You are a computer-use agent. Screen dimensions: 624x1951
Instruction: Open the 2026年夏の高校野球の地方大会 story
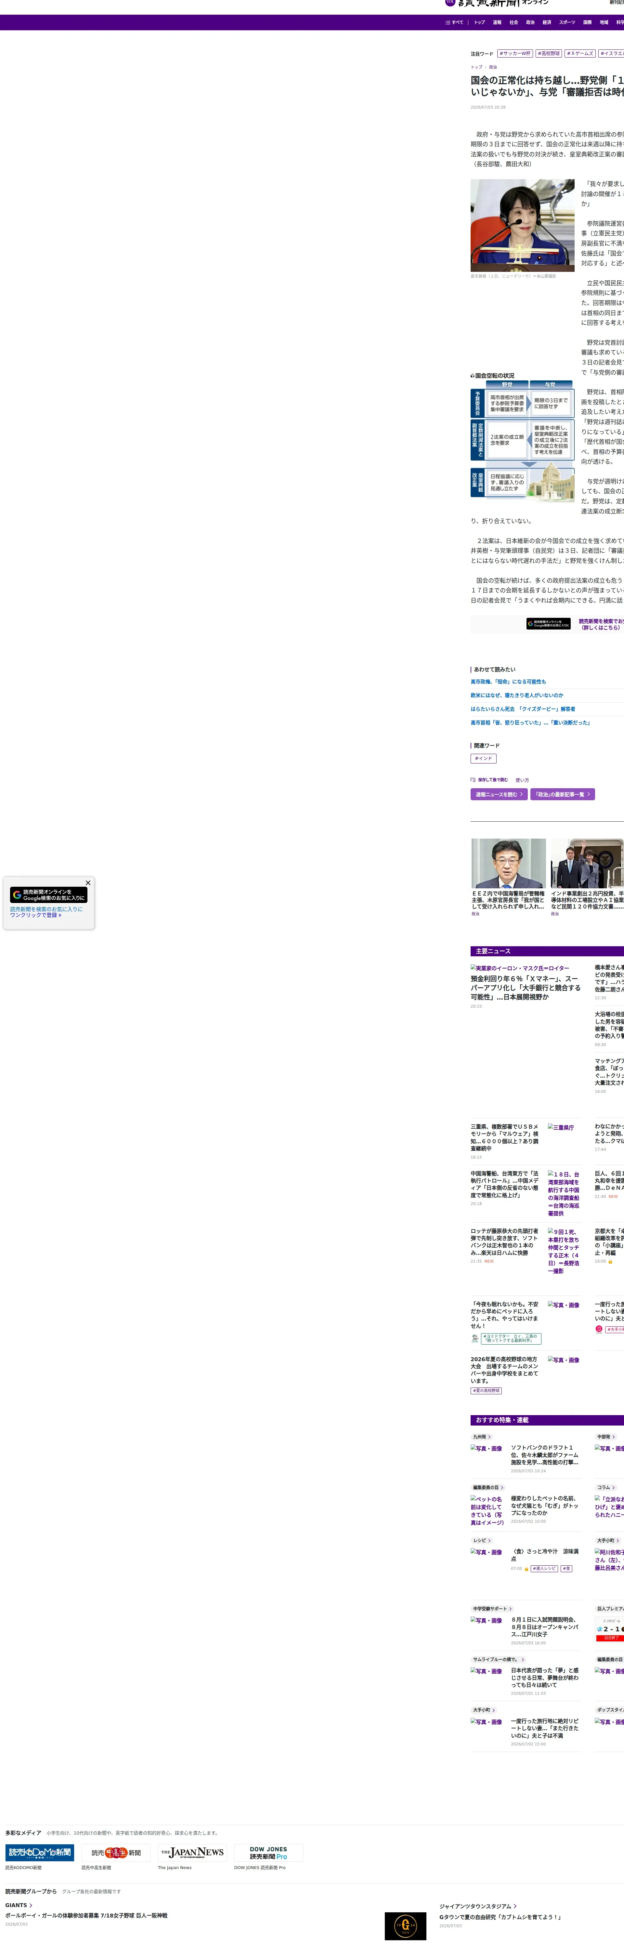pos(505,1370)
